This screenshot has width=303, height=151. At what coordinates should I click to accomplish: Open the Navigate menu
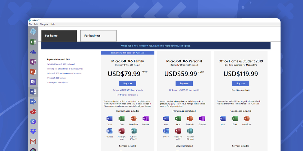44,24
